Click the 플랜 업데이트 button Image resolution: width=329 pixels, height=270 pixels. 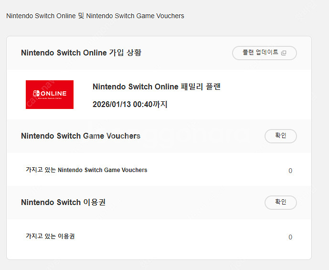point(265,53)
